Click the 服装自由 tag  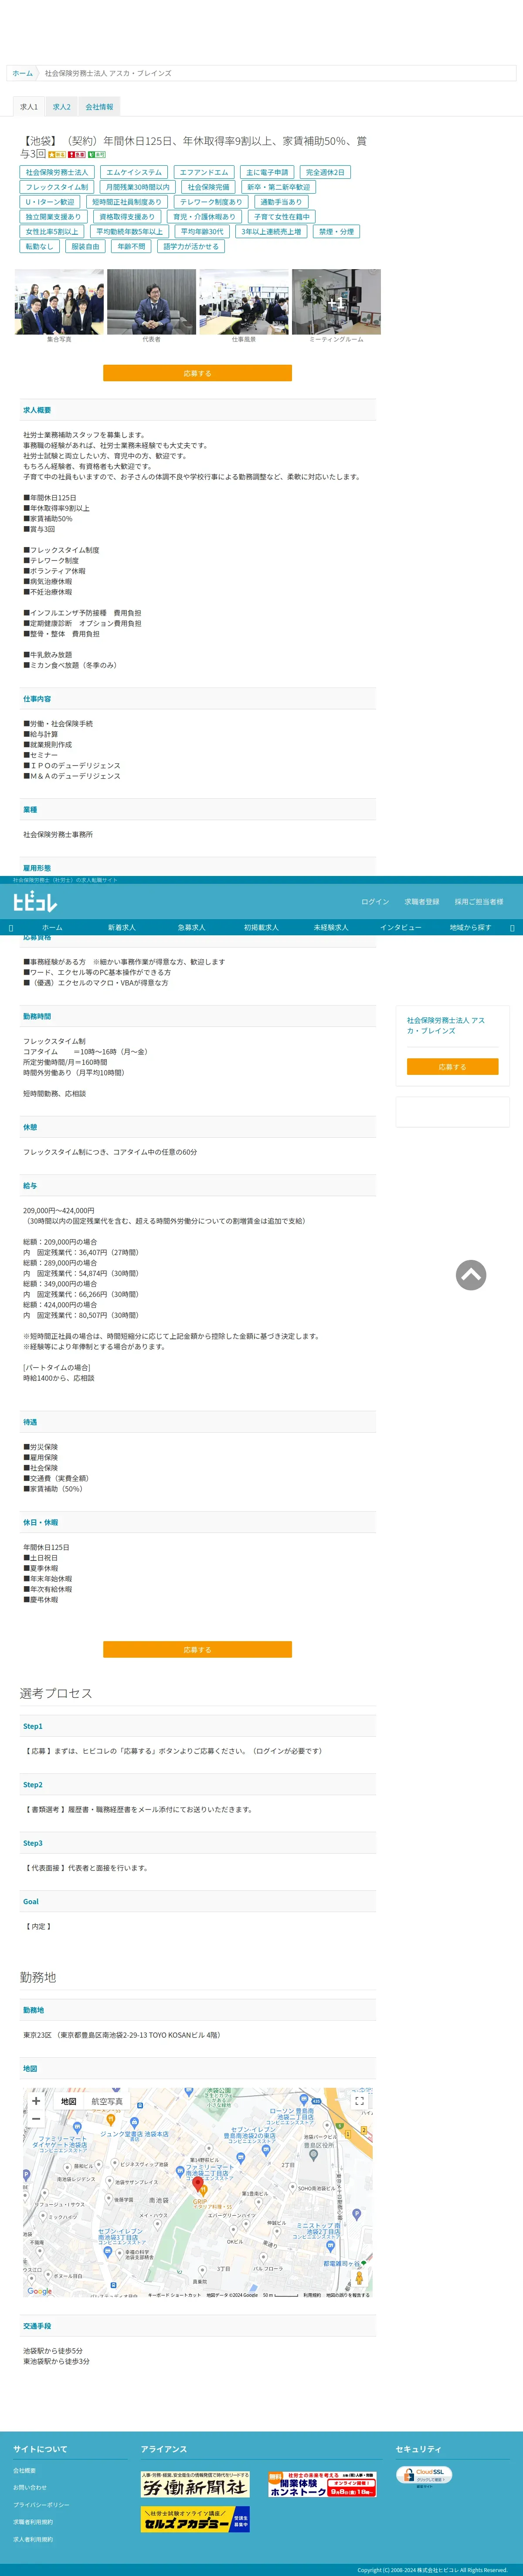pyautogui.click(x=85, y=246)
